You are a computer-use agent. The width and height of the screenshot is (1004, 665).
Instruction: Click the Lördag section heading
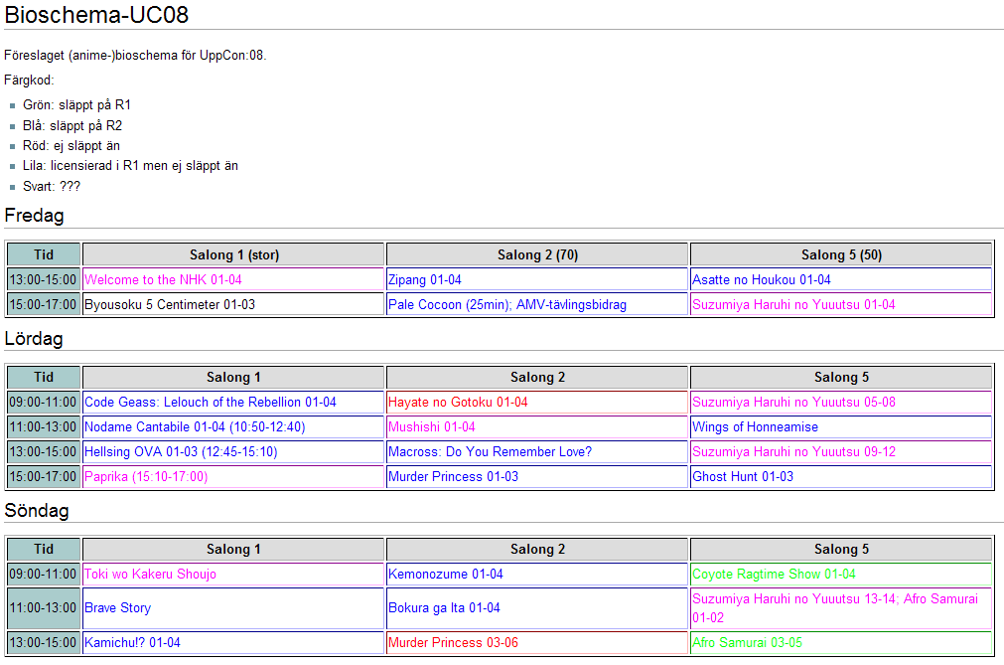pos(34,338)
